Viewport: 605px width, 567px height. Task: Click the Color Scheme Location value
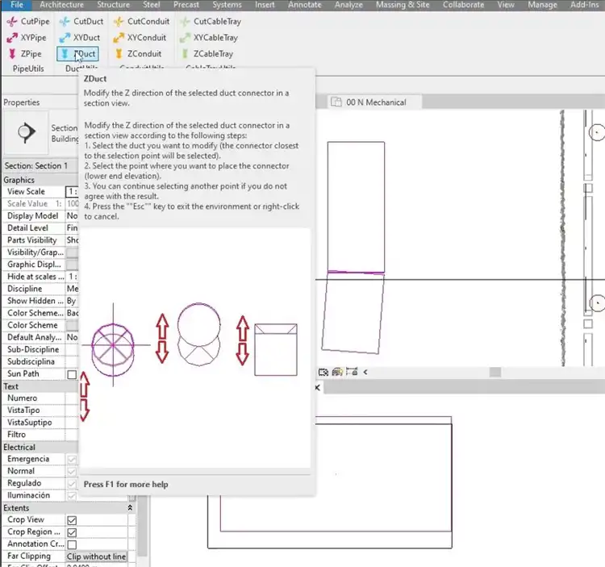coord(72,313)
